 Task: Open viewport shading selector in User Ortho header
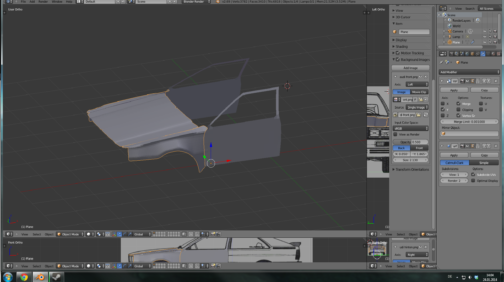pos(90,234)
